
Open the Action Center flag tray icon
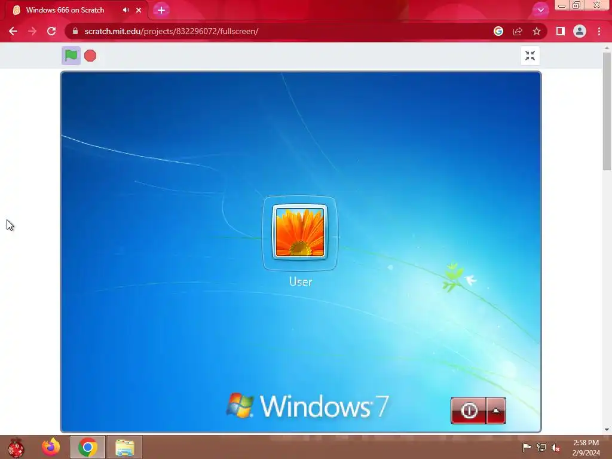(527, 447)
